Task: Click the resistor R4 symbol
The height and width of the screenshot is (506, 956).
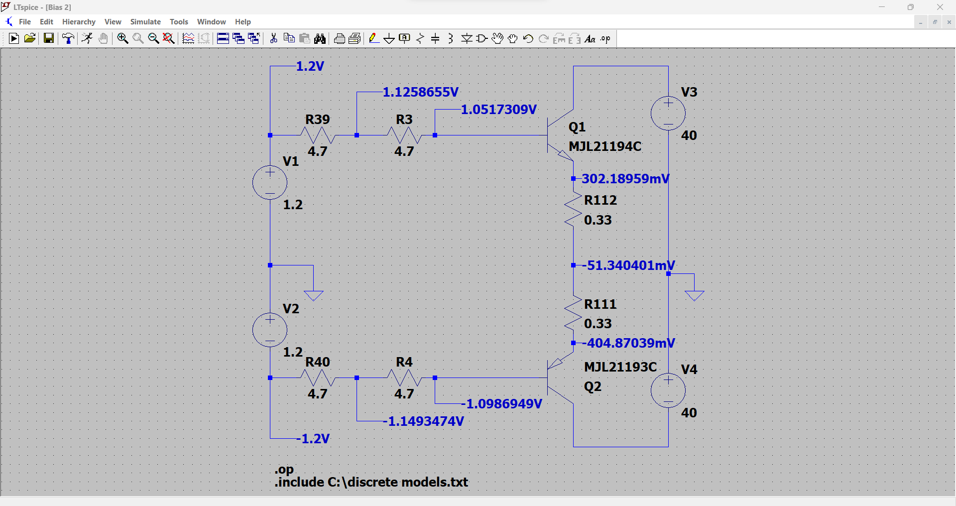Action: [x=404, y=378]
